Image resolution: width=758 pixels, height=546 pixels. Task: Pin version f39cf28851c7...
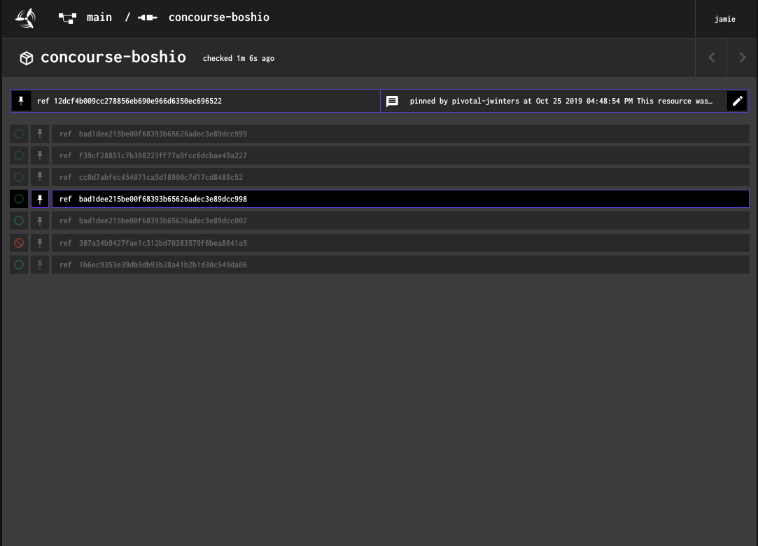pyautogui.click(x=40, y=155)
